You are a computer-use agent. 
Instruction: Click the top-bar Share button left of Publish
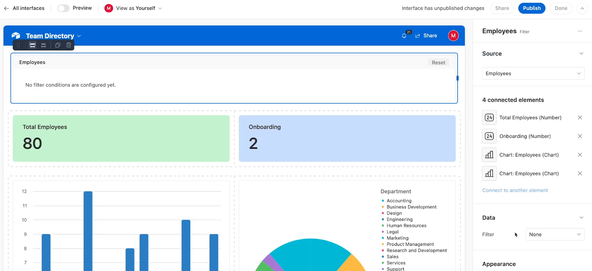pyautogui.click(x=502, y=8)
